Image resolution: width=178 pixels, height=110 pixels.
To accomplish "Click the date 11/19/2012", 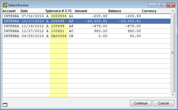I will point(33,26).
